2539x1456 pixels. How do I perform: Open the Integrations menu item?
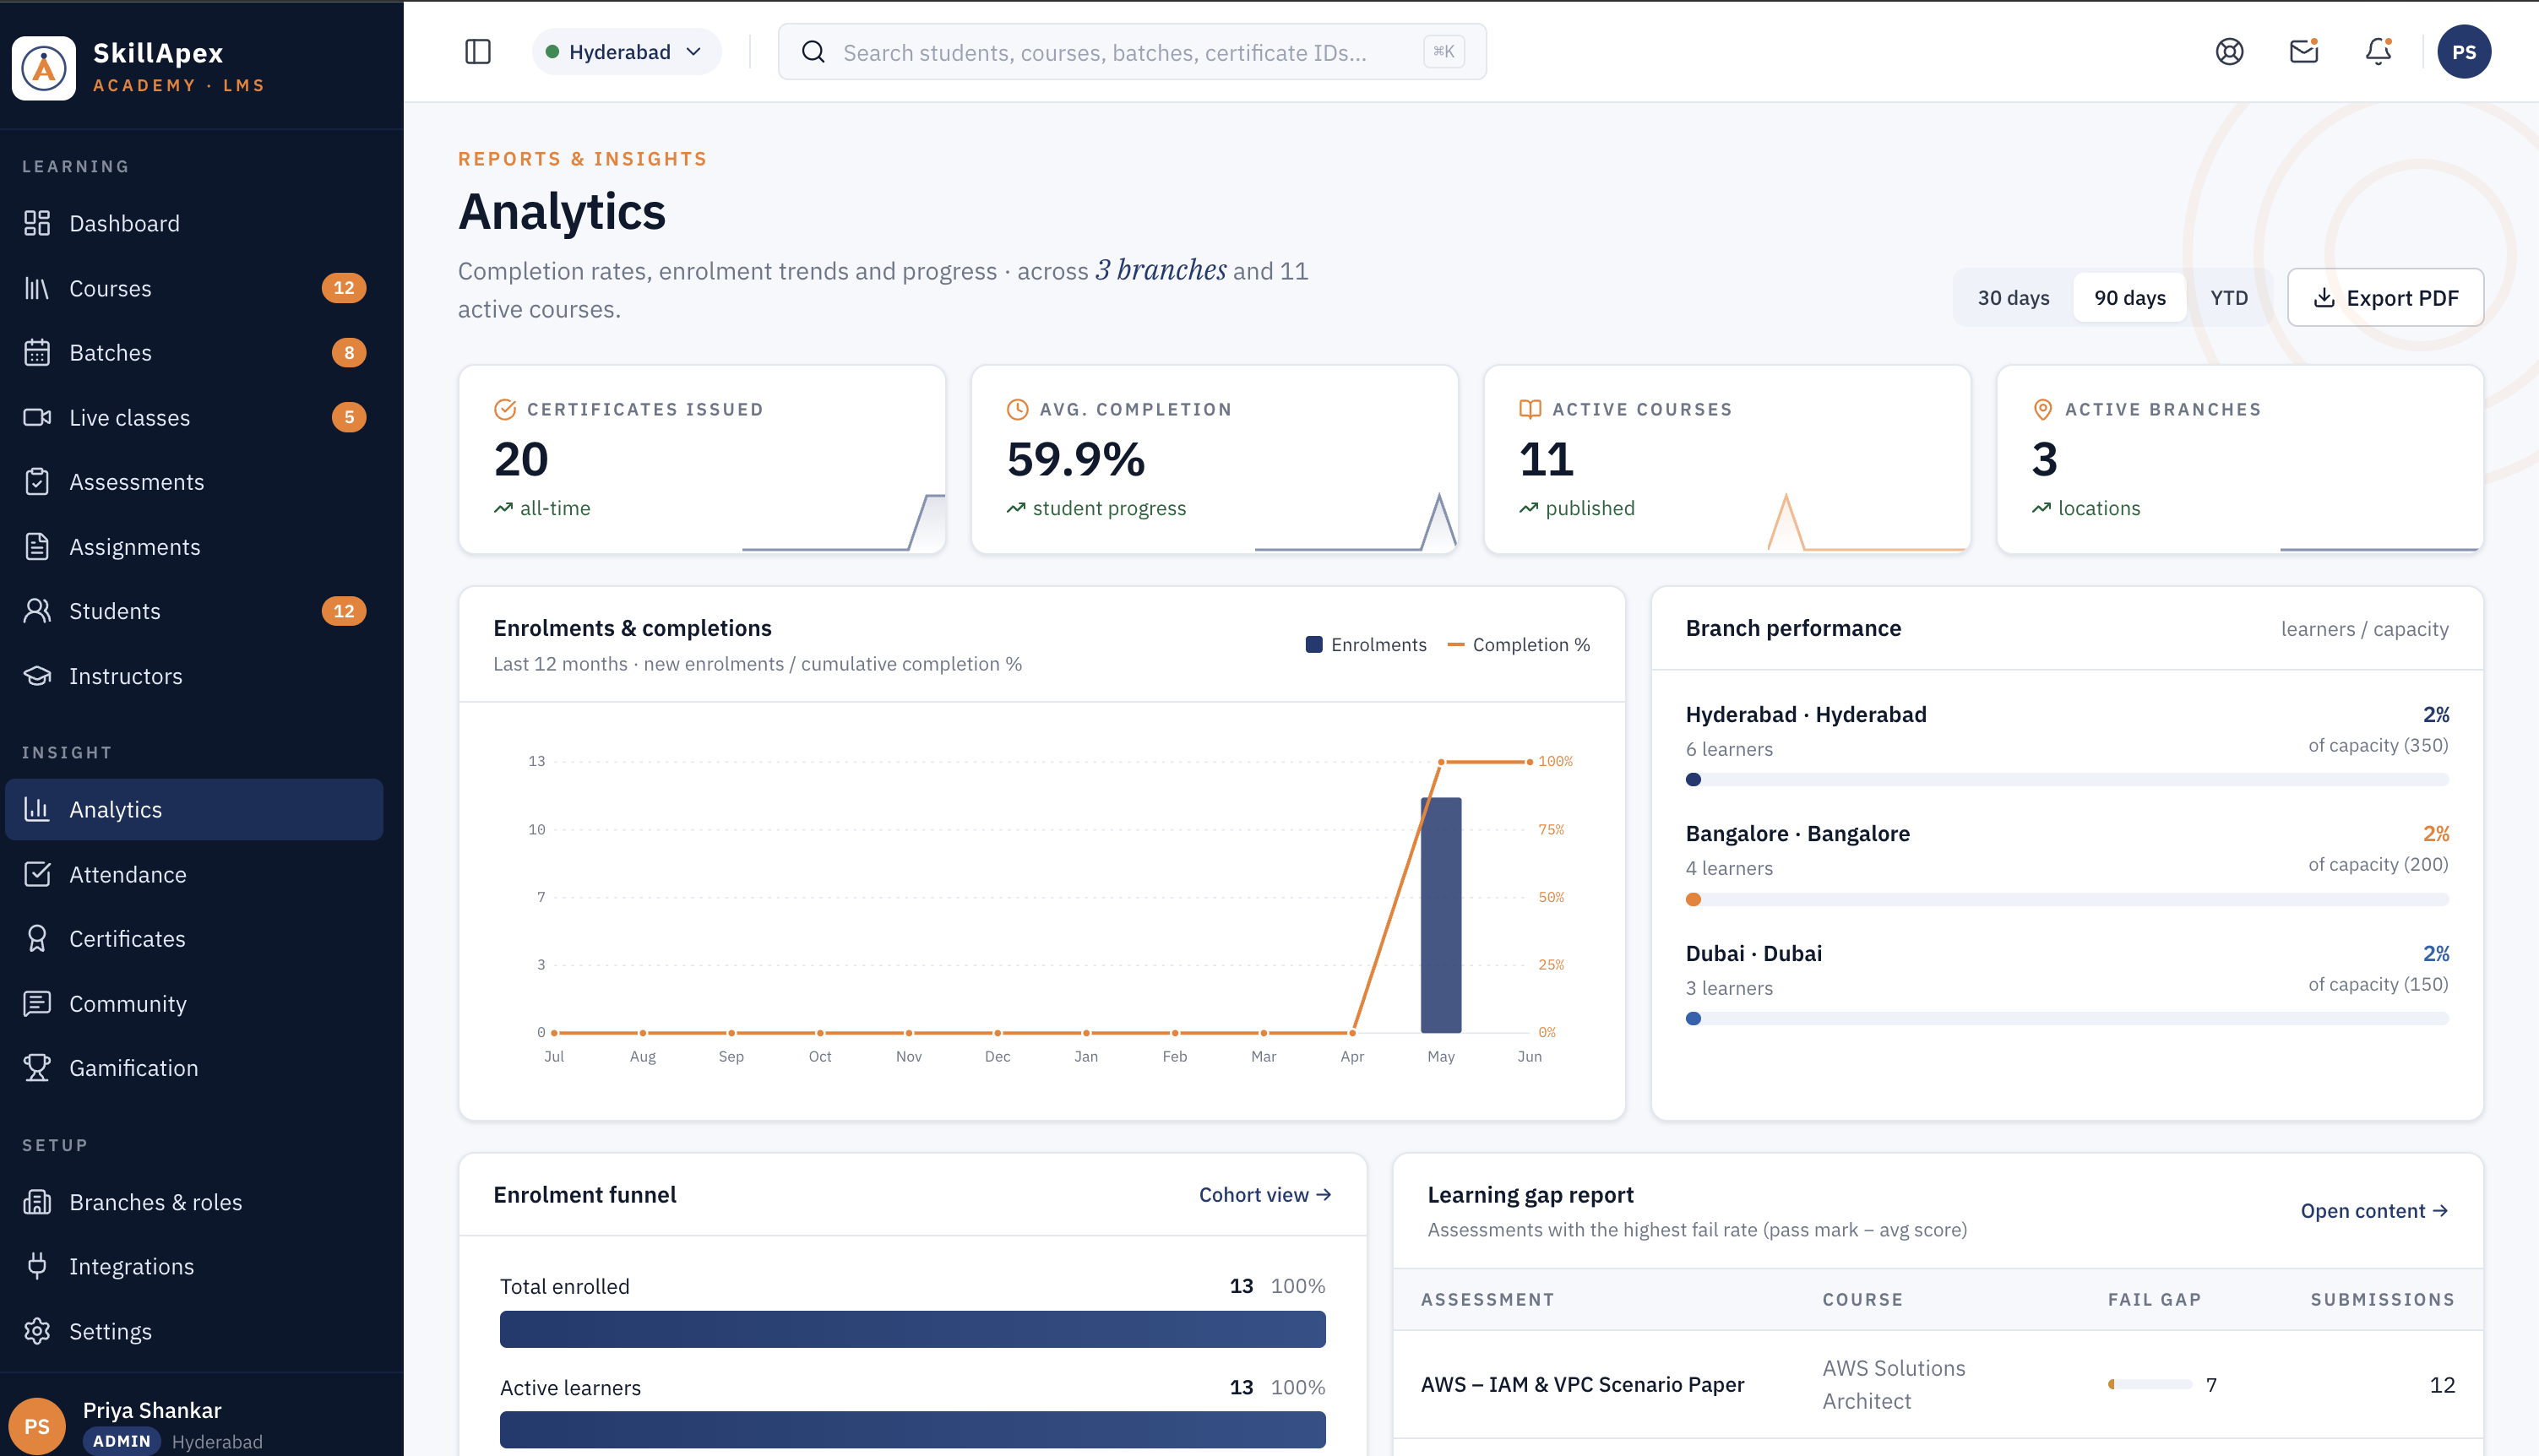[194, 1266]
